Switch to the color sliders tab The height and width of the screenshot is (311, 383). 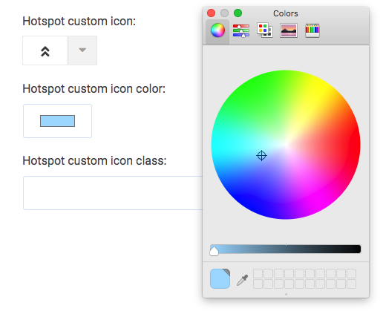(x=241, y=30)
